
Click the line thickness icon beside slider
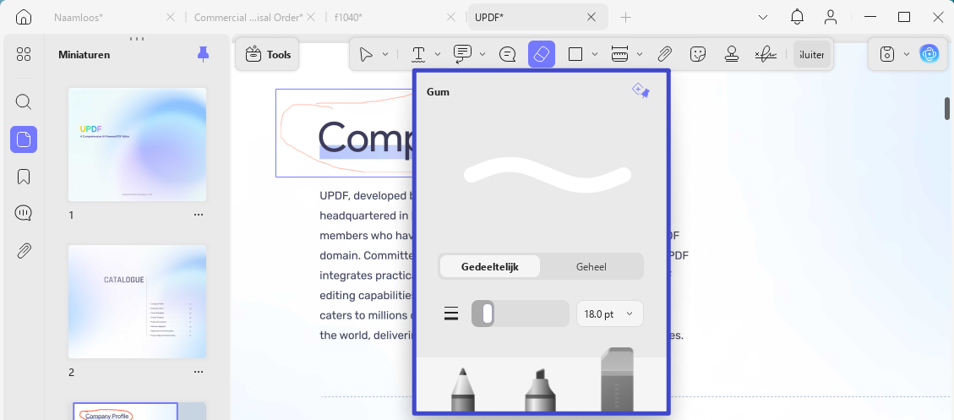451,314
